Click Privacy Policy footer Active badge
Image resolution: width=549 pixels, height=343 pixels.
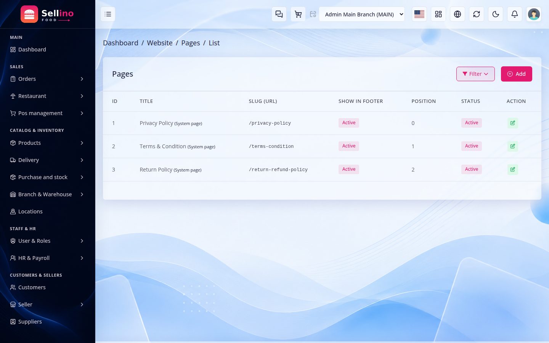point(349,123)
